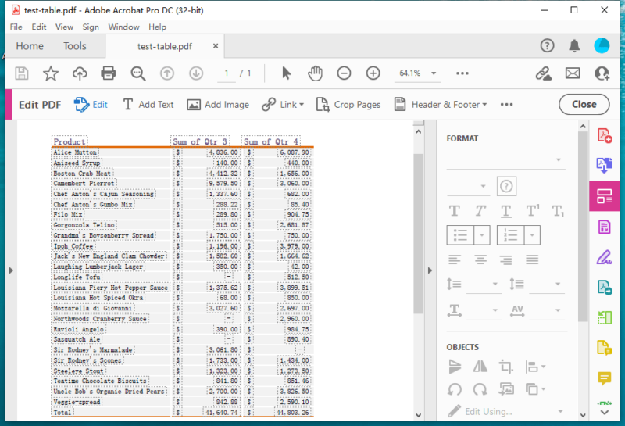The height and width of the screenshot is (426, 625).
Task: Share with others person-plus icon
Action: click(602, 73)
